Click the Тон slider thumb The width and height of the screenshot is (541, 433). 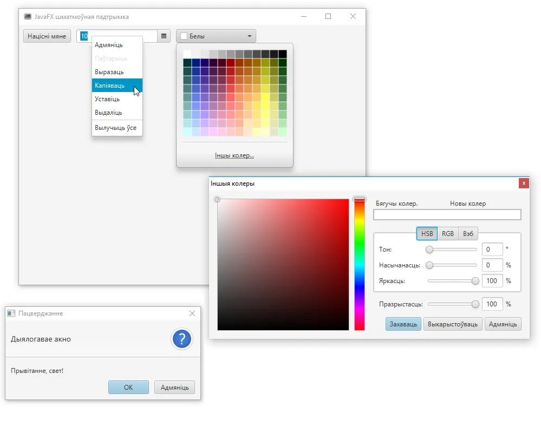(429, 250)
